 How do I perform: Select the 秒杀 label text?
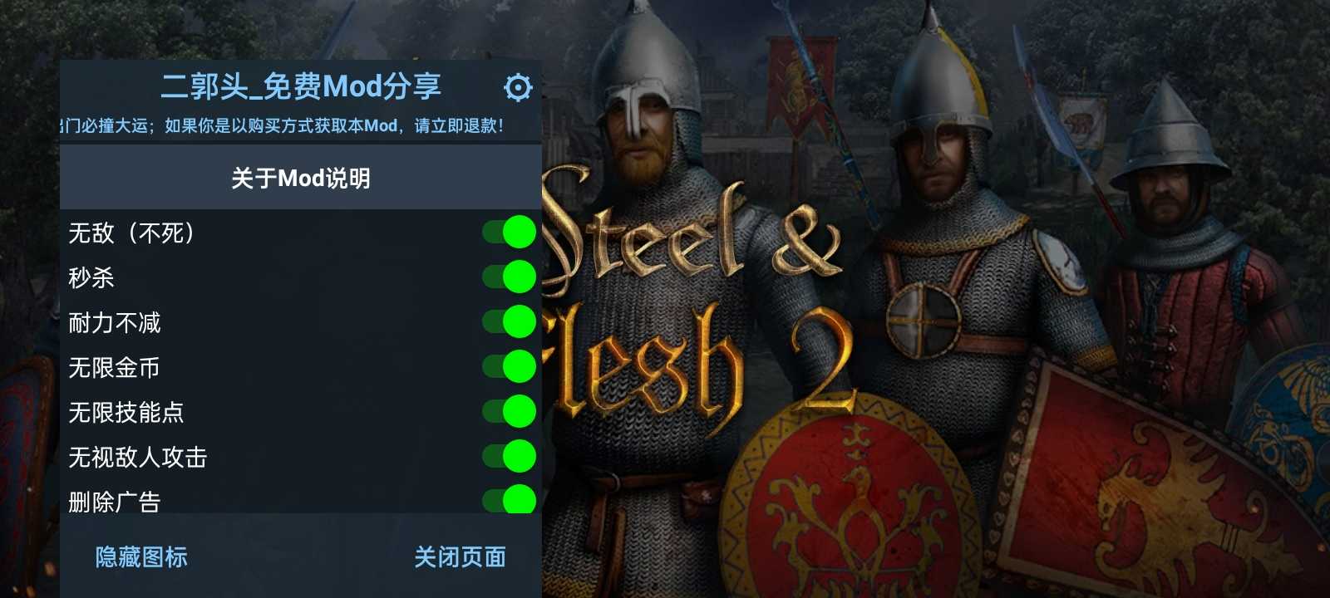(91, 277)
